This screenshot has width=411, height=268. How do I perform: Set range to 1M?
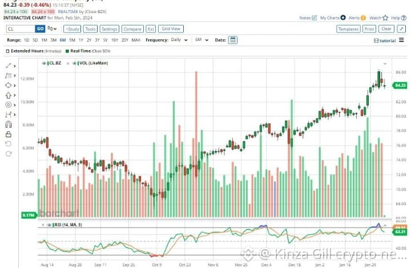[x=44, y=40]
